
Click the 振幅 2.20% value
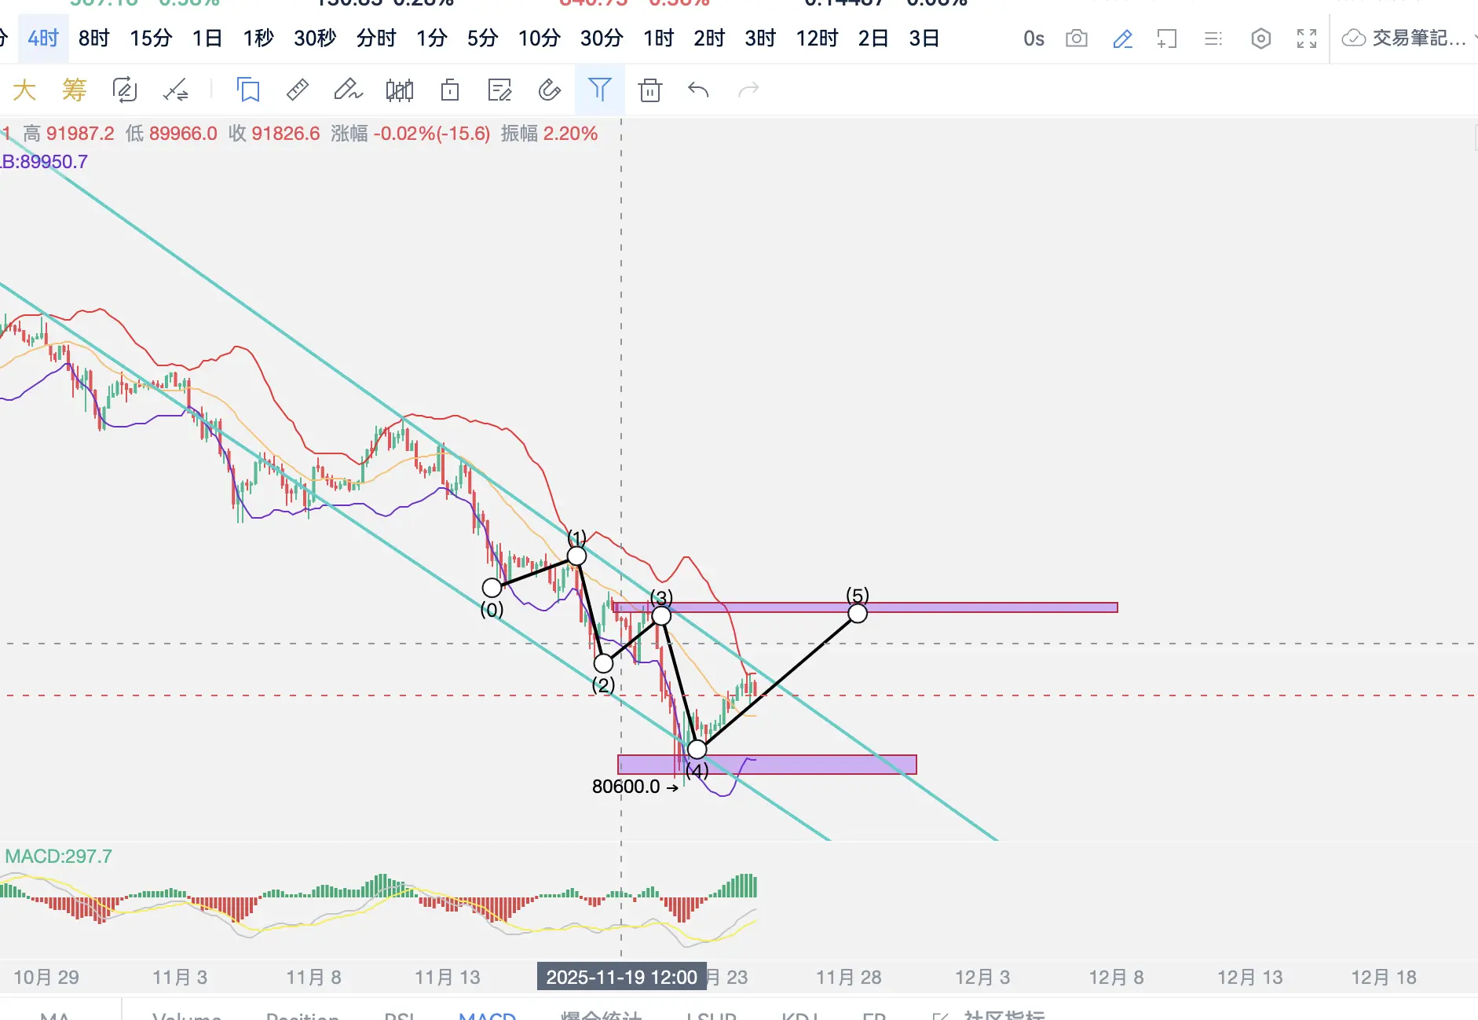pyautogui.click(x=550, y=134)
